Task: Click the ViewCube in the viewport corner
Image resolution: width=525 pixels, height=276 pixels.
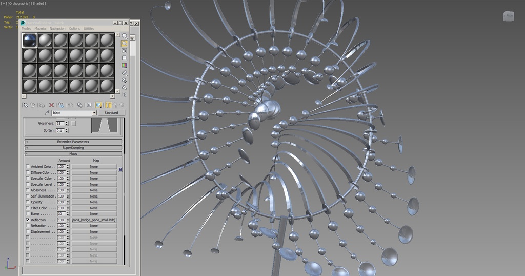Action: click(508, 16)
